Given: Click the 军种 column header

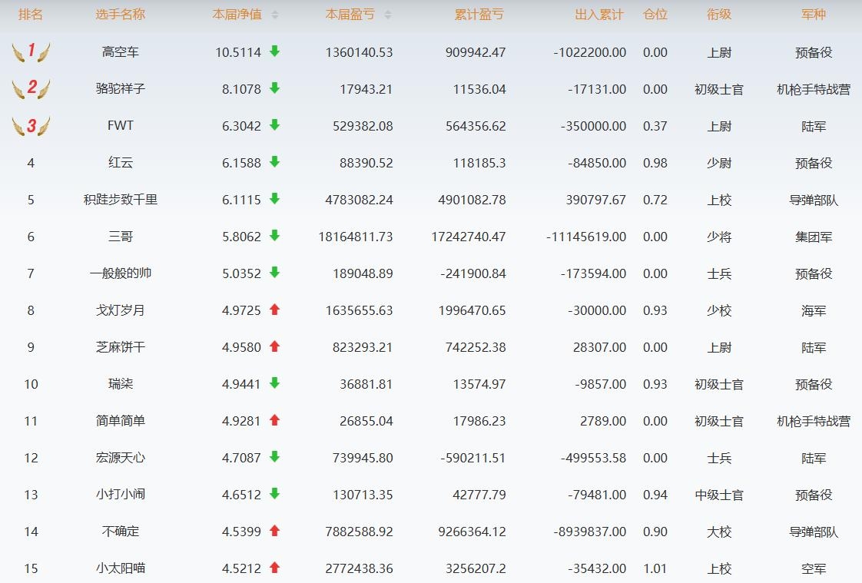Looking at the screenshot, I should click(x=814, y=15).
